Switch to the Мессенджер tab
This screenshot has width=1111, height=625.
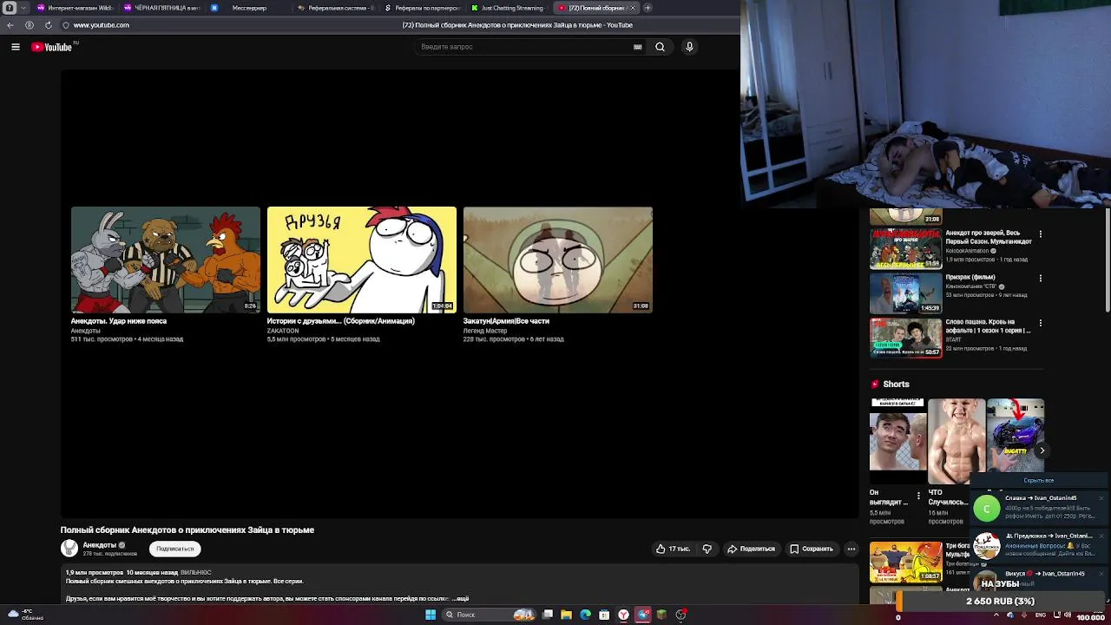point(247,8)
